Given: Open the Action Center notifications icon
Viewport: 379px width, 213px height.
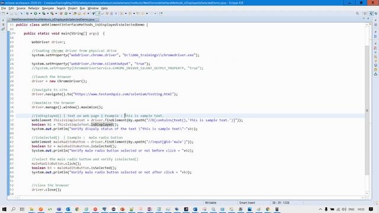Looking at the screenshot, I should coord(371,209).
